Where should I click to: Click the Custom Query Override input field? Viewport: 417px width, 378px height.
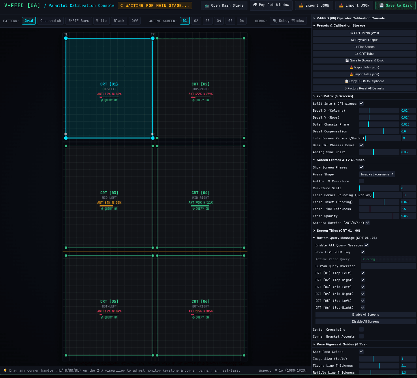point(388,266)
